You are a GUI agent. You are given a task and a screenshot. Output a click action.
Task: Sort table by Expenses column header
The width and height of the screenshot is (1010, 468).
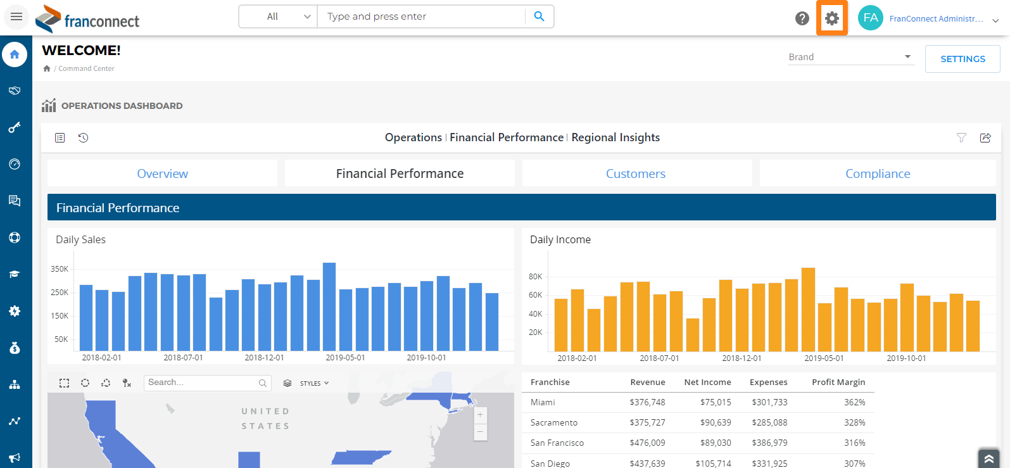coord(769,382)
